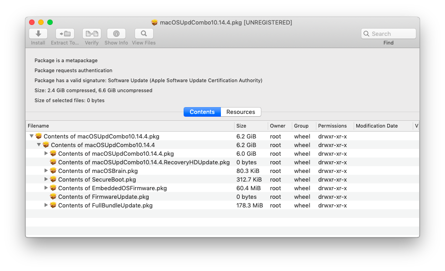Image resolution: width=445 pixels, height=271 pixels.
Task: Click the 6.0 GiB size cell
Action: coord(246,153)
